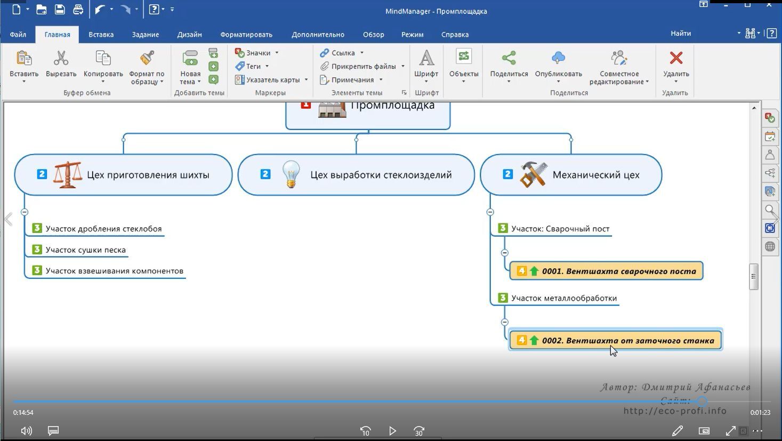Open Теги (Tags) dropdown
This screenshot has height=441, width=782.
(x=252, y=66)
